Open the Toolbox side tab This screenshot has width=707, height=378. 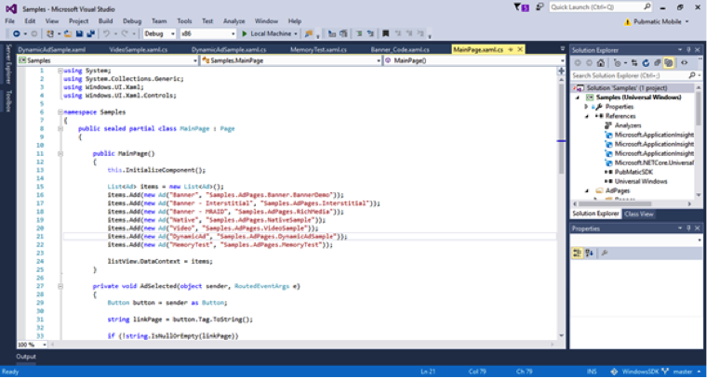(8, 101)
